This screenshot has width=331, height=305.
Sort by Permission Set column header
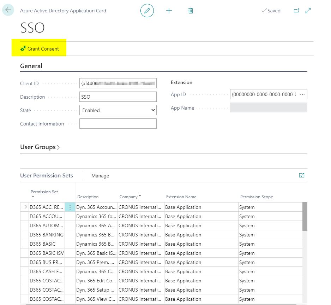[44, 194]
